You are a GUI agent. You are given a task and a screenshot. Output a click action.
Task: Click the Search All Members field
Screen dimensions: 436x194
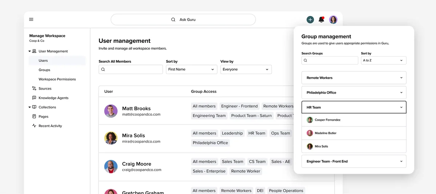click(131, 69)
